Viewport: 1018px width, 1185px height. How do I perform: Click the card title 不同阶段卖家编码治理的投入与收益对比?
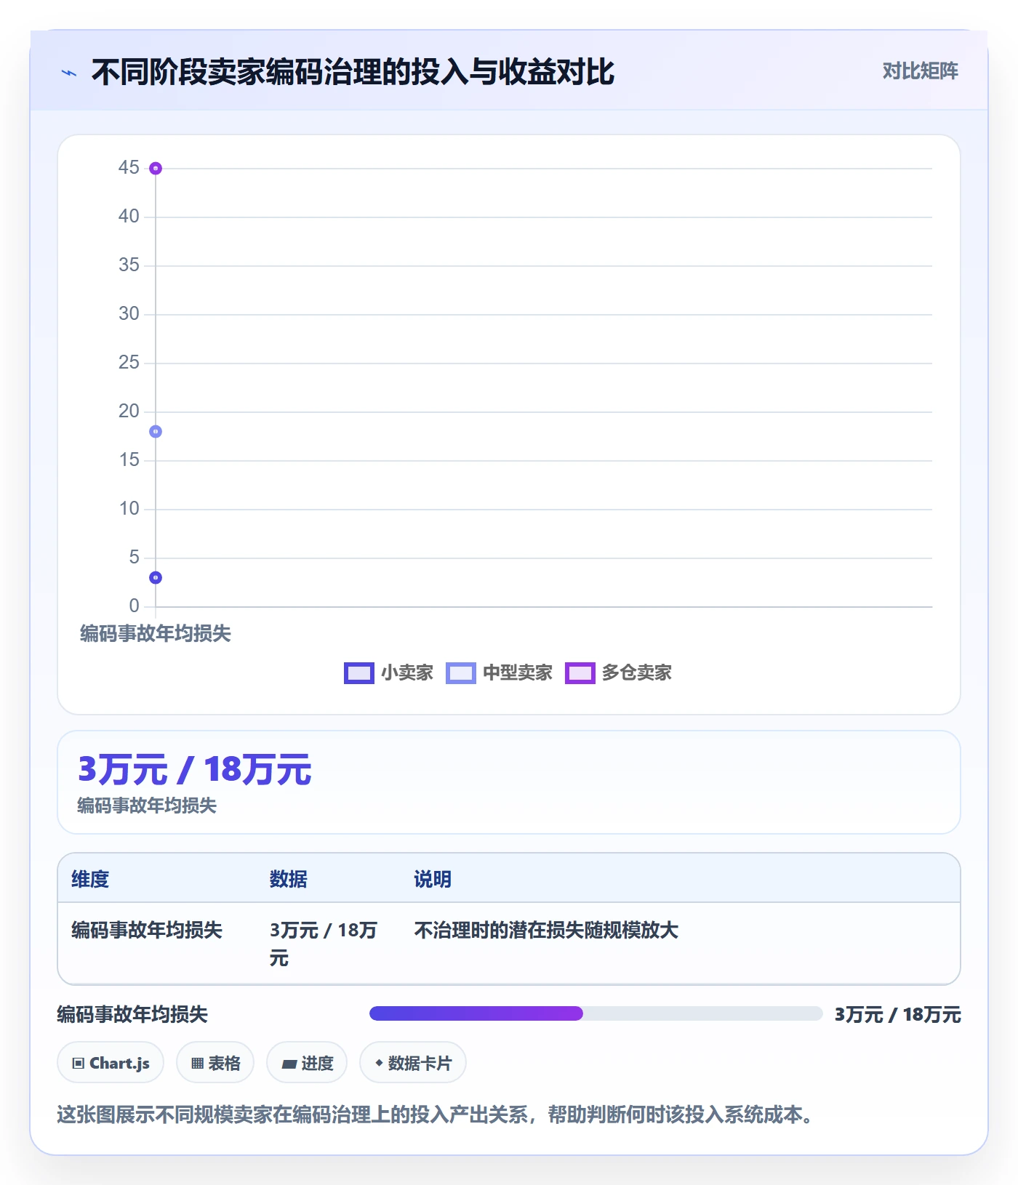(x=353, y=72)
